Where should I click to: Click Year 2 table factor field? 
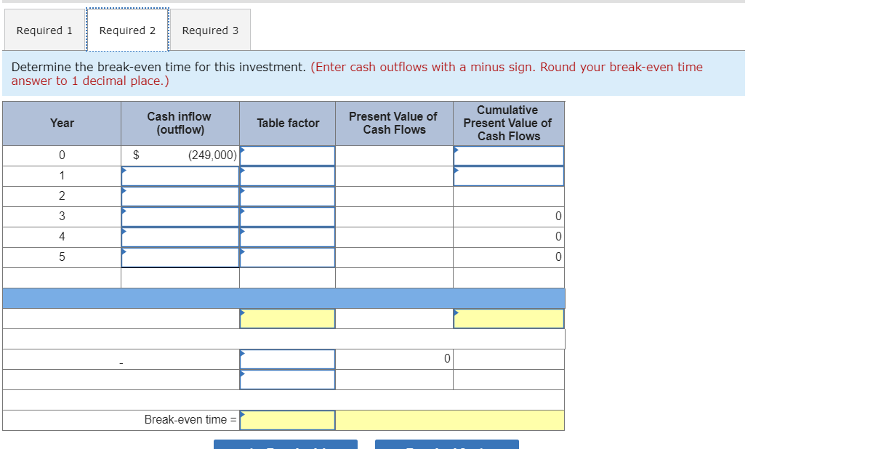[288, 196]
